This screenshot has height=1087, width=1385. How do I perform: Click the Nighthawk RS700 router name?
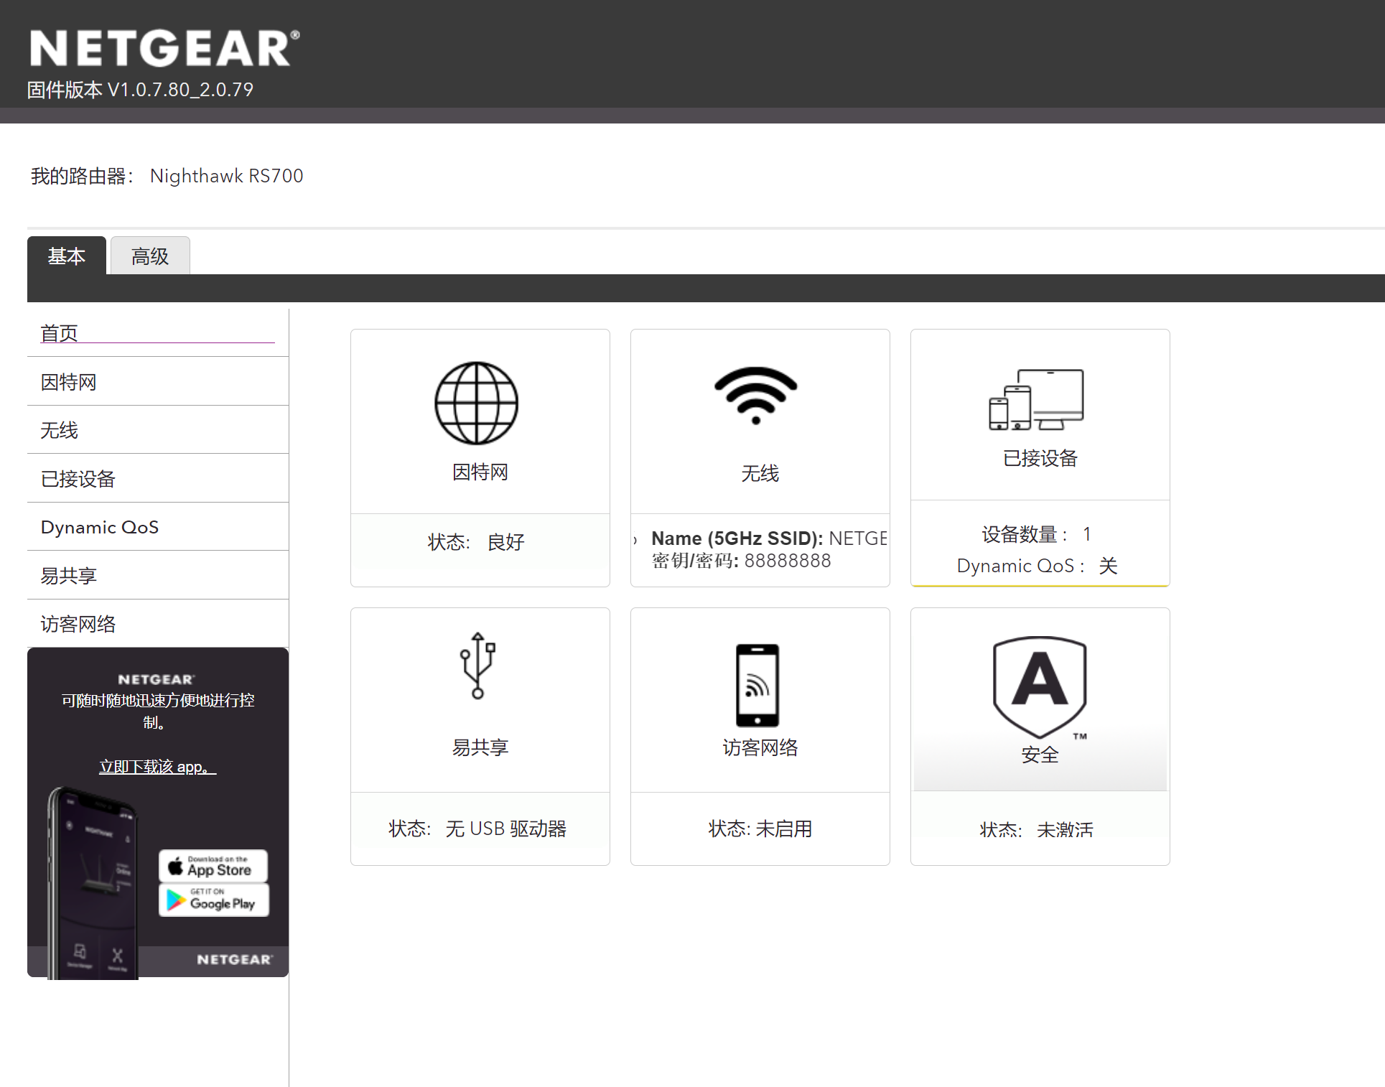[227, 176]
